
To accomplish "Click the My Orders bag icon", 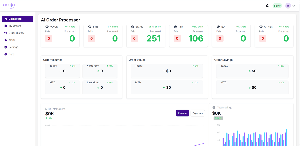I will (6, 26).
